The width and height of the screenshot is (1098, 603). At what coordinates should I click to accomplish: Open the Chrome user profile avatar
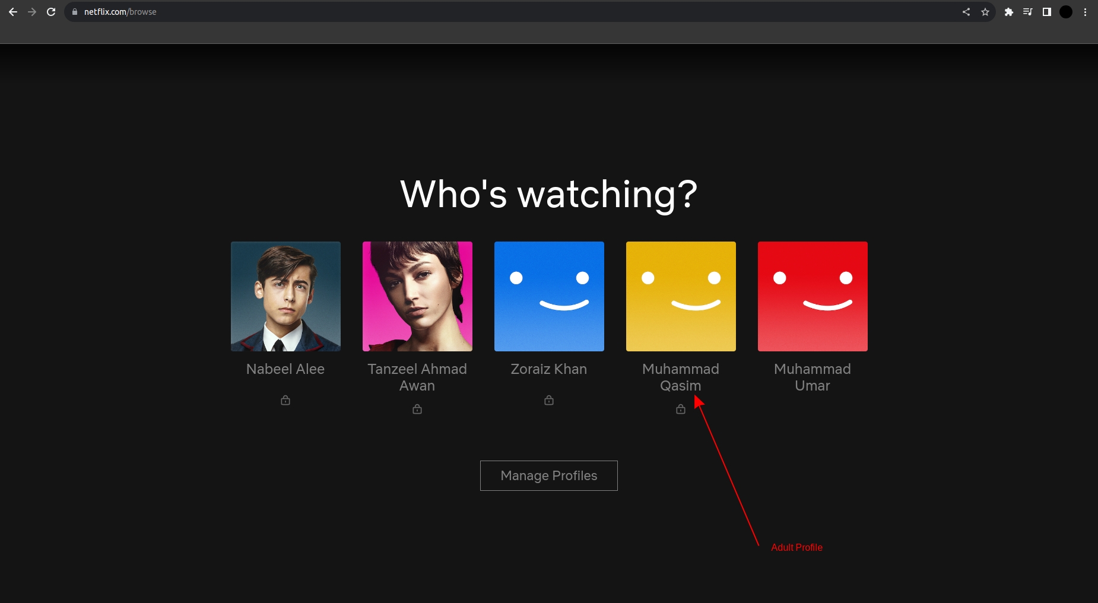coord(1066,12)
